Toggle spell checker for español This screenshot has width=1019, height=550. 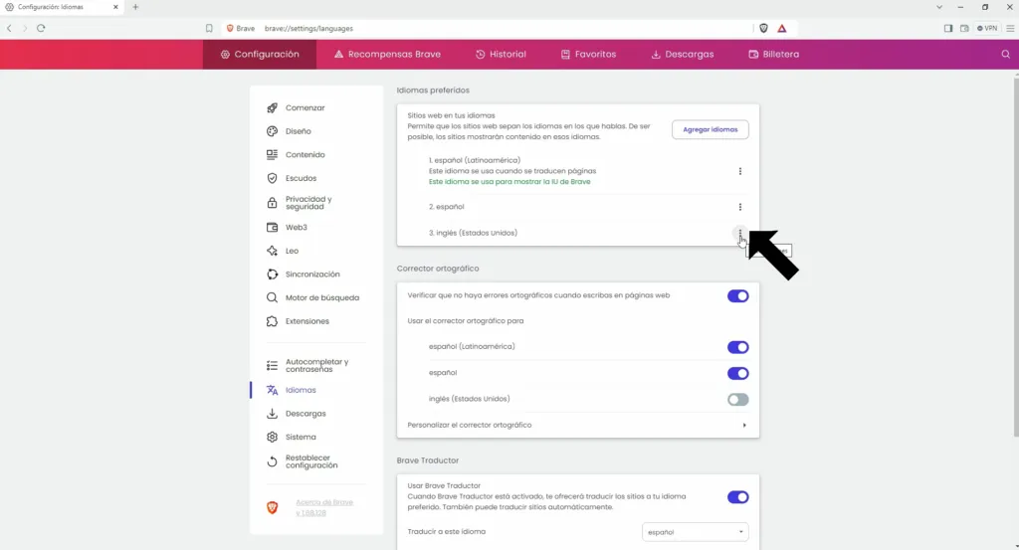point(737,373)
